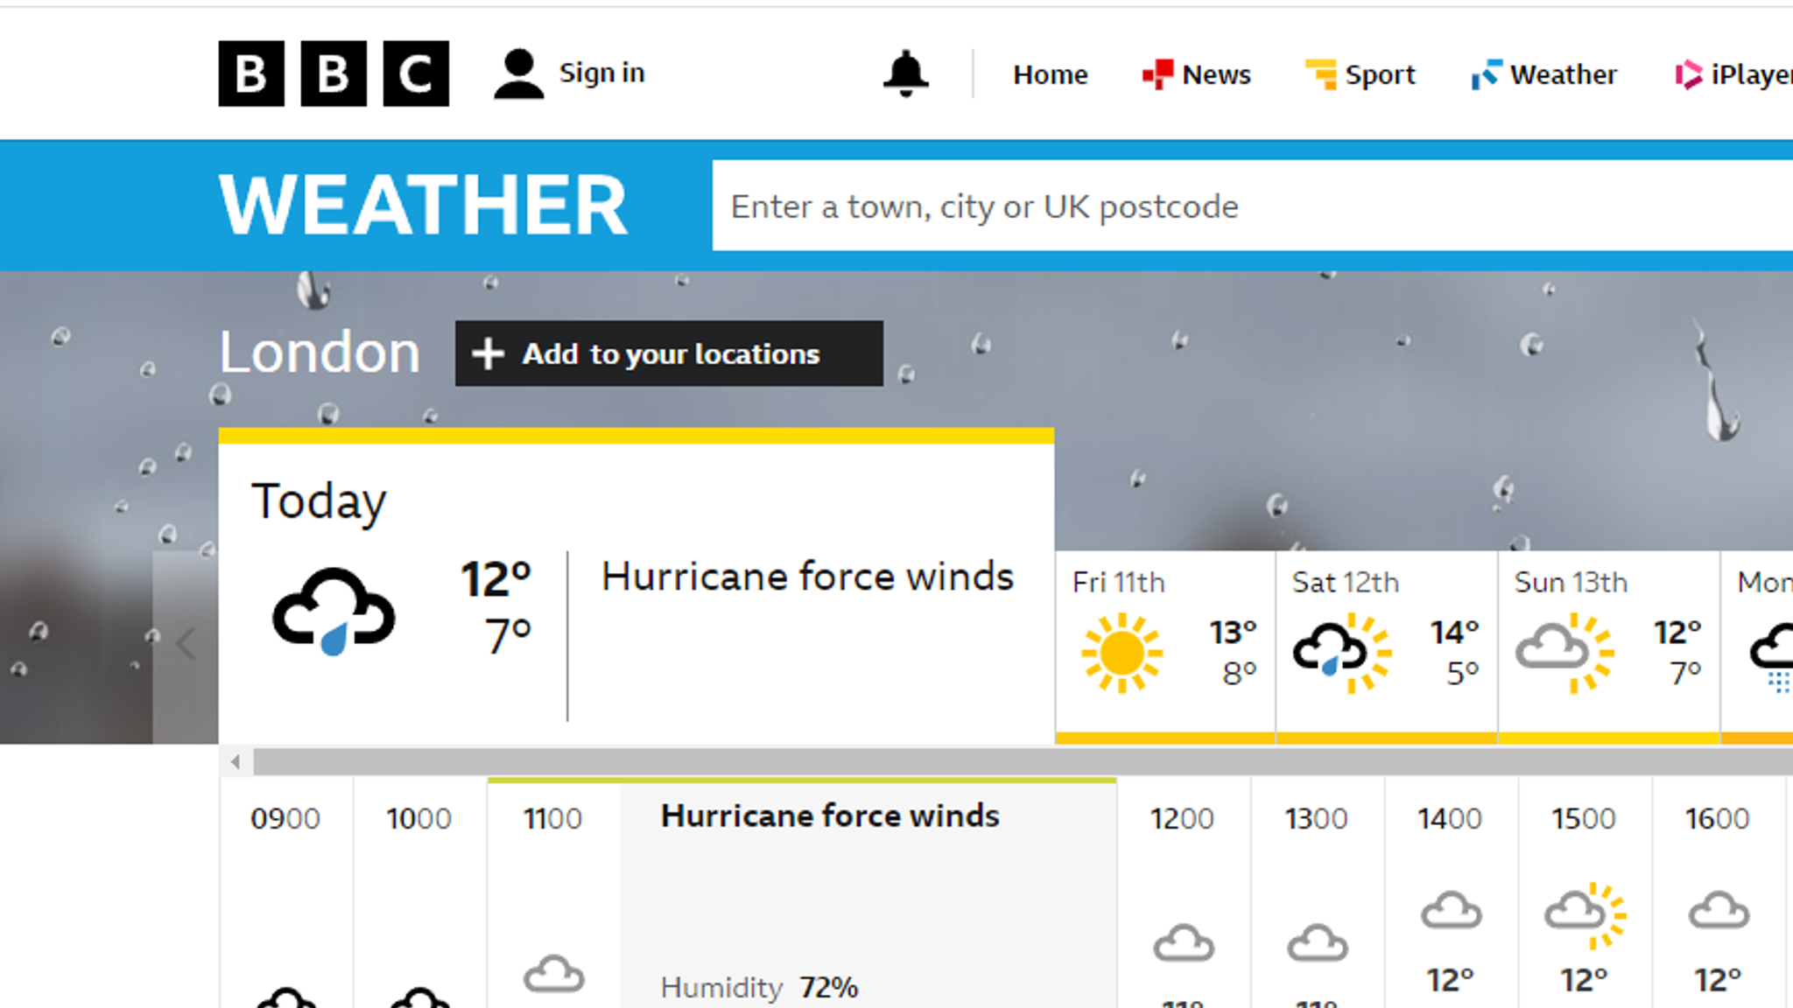Click the sunny icon for Friday 11th
The width and height of the screenshot is (1793, 1008).
pos(1121,652)
